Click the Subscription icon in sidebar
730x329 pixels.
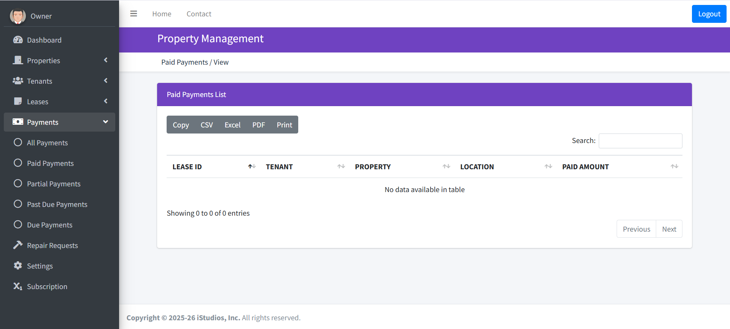18,286
